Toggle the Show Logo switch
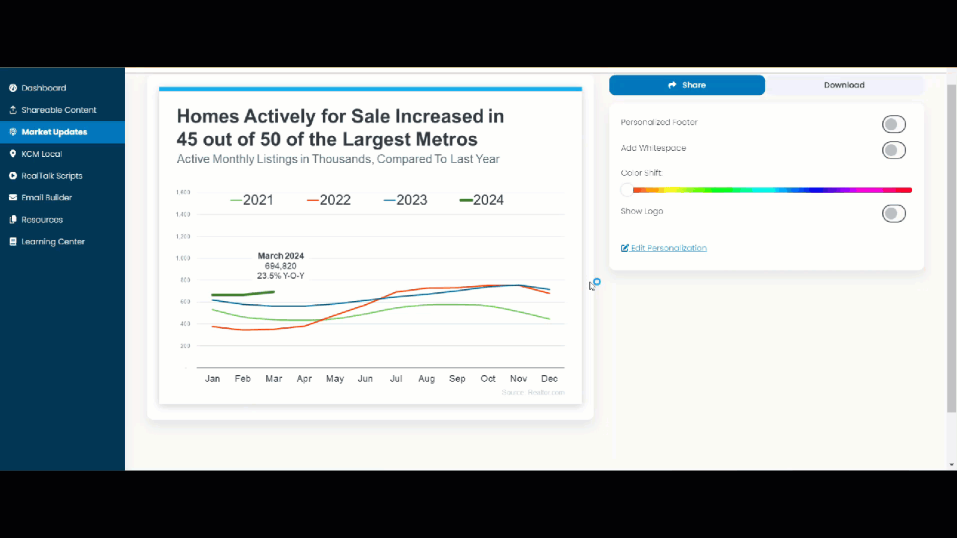 click(893, 214)
